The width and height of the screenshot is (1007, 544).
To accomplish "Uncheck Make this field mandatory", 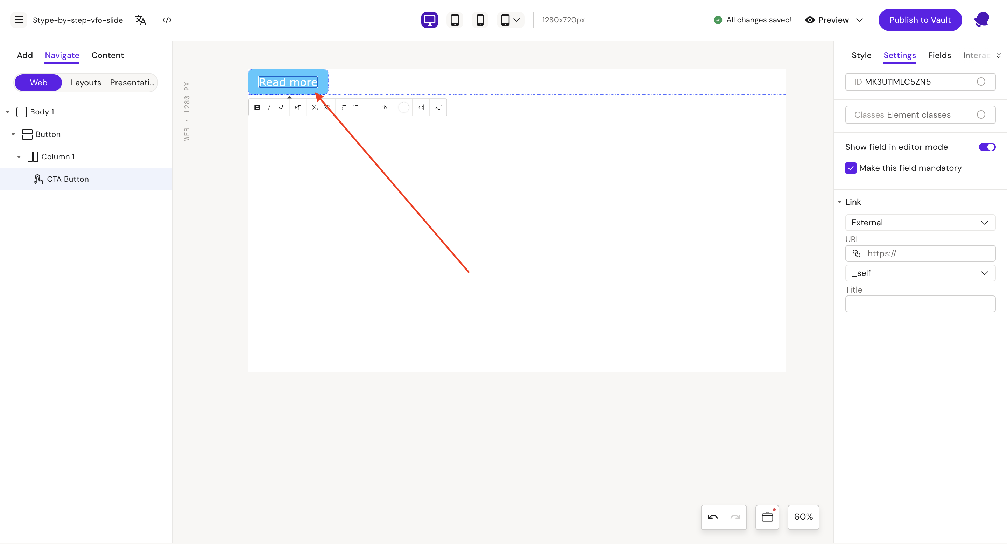I will point(851,168).
